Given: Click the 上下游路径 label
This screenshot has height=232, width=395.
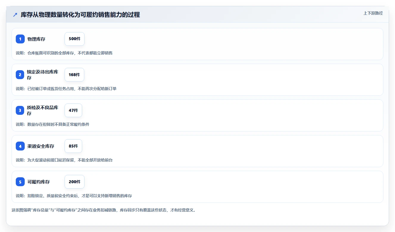Looking at the screenshot, I should (x=373, y=13).
